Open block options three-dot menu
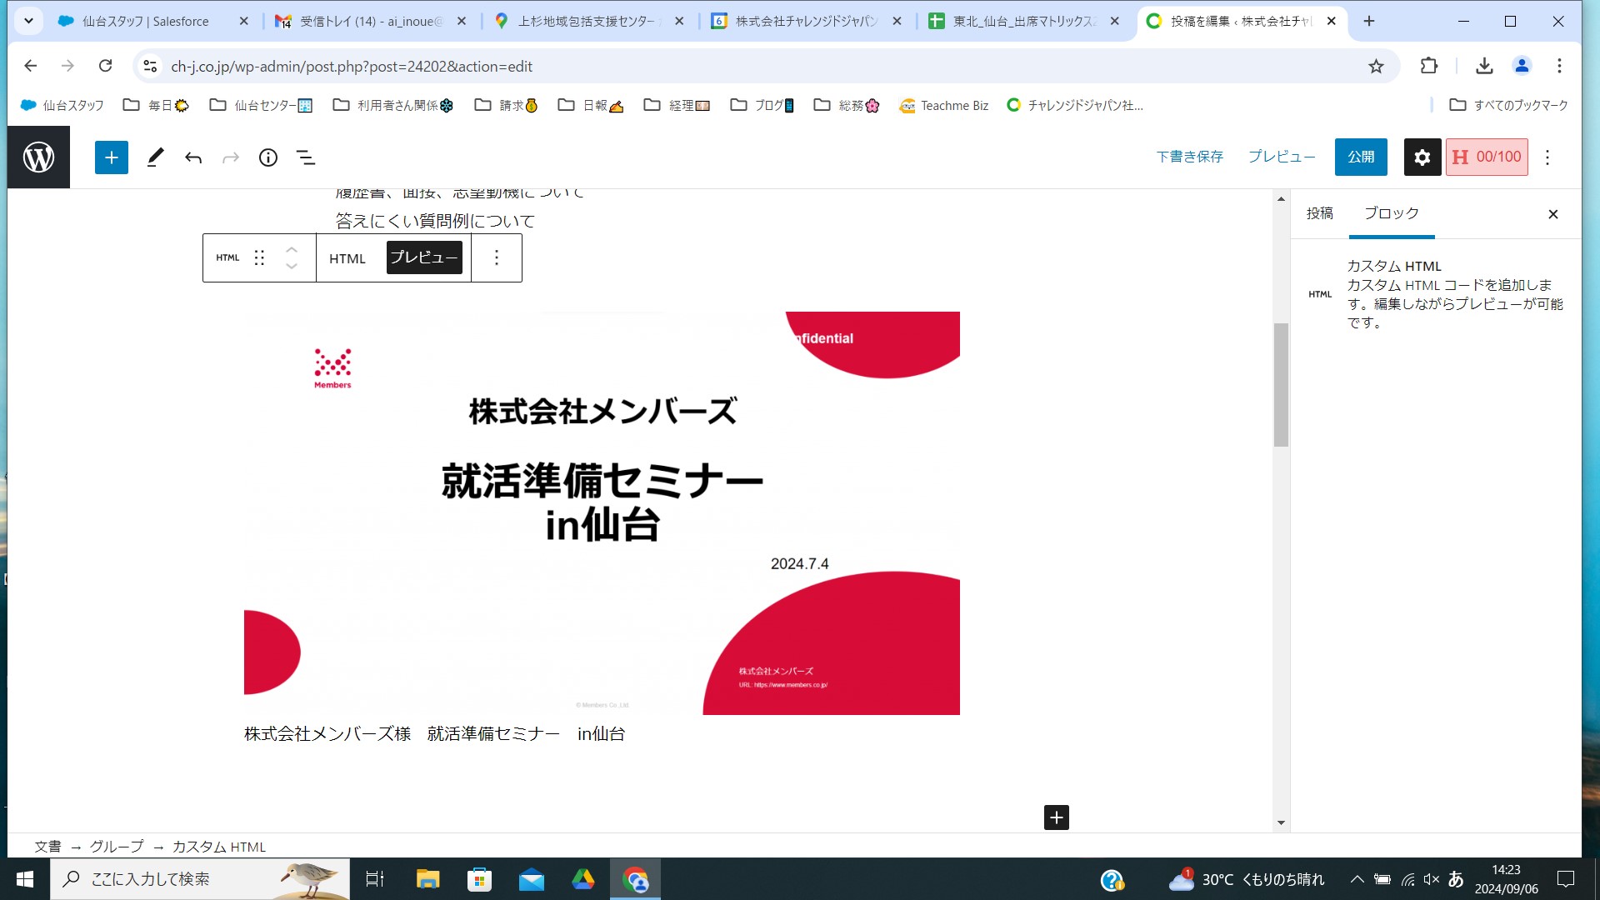Image resolution: width=1600 pixels, height=900 pixels. [x=497, y=257]
